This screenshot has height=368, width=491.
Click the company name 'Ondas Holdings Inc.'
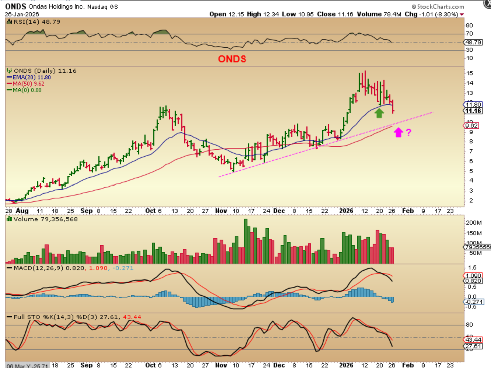coord(56,6)
